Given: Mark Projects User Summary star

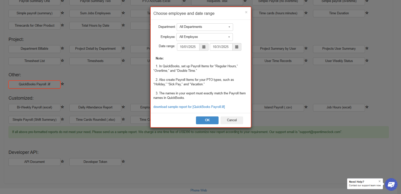Looking at the screenshot, I should tap(367, 48).
